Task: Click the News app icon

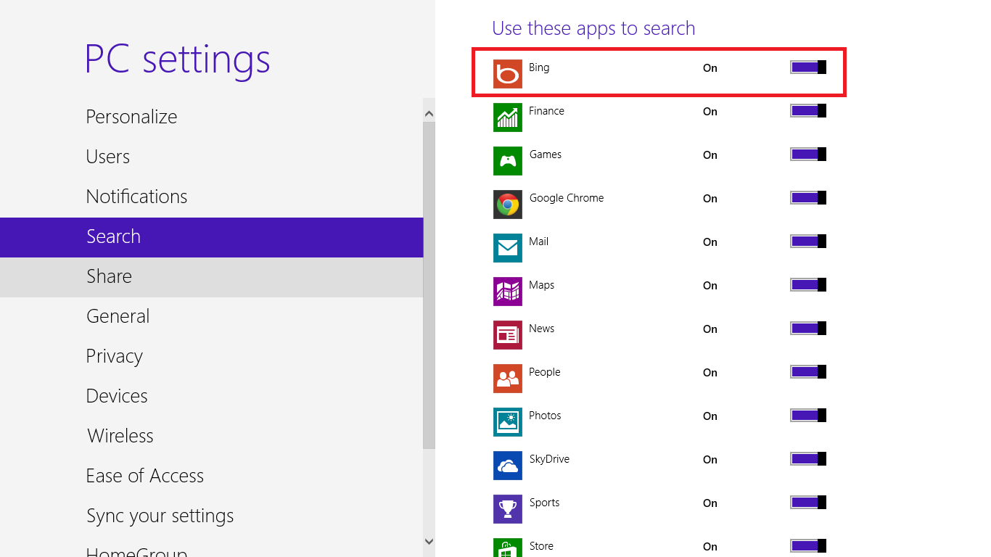Action: [508, 335]
